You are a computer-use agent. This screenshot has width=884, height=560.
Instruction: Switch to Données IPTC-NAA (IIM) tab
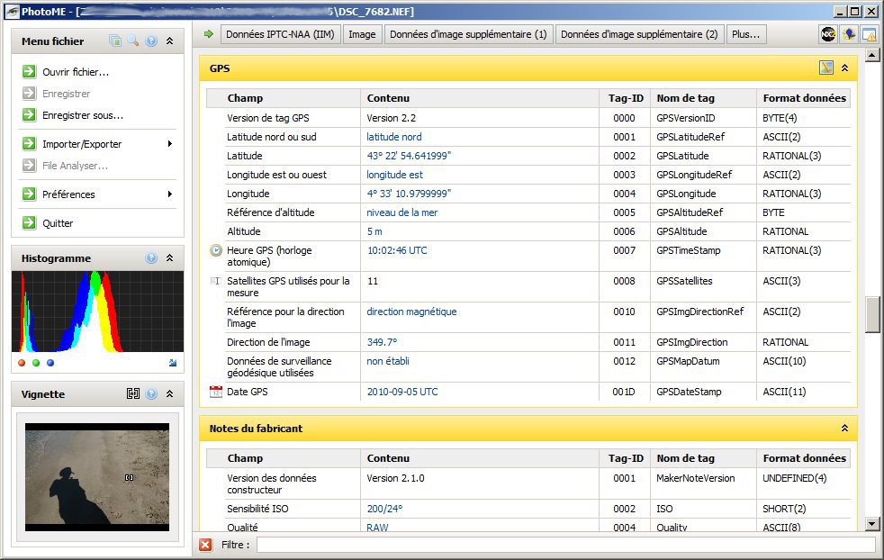point(282,34)
